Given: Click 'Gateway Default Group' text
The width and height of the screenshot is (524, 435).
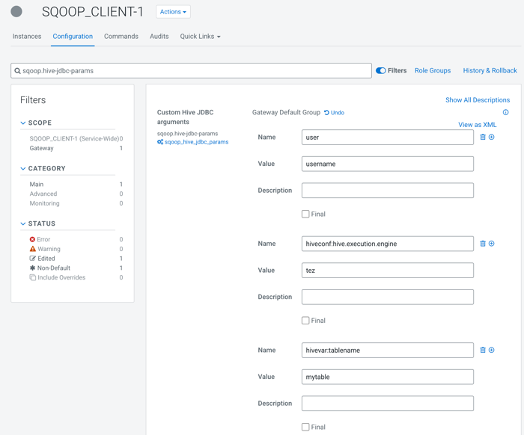Looking at the screenshot, I should tap(286, 112).
